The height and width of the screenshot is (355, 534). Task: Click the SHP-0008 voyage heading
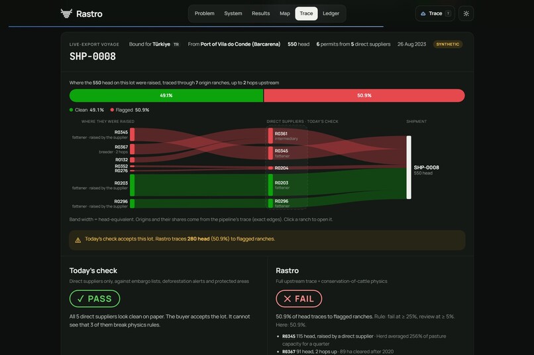[93, 56]
